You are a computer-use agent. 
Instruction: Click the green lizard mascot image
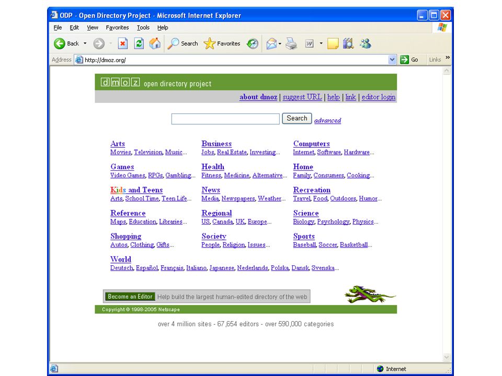tap(370, 295)
